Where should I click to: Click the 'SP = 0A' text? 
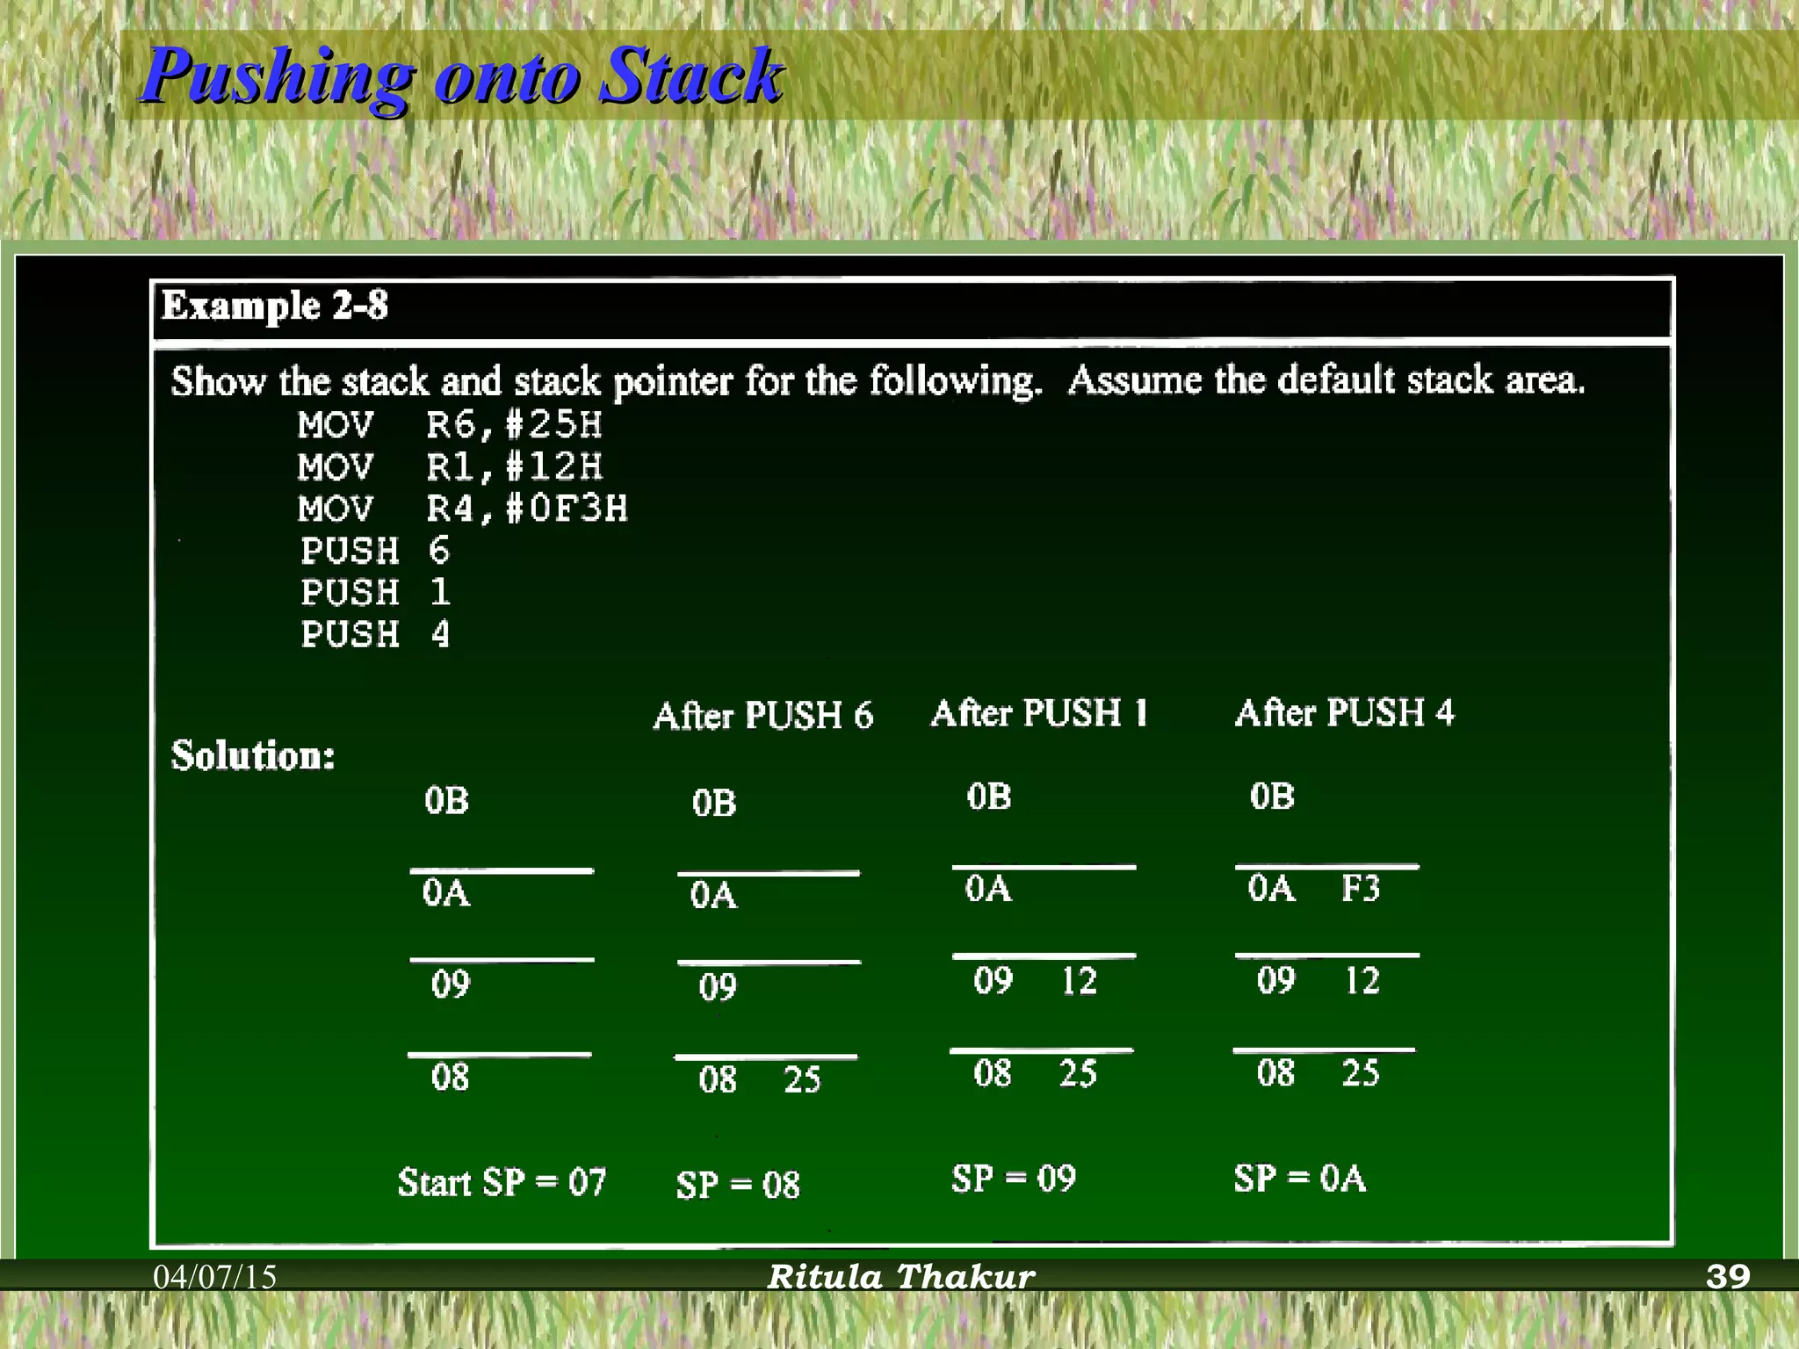point(1299,1179)
